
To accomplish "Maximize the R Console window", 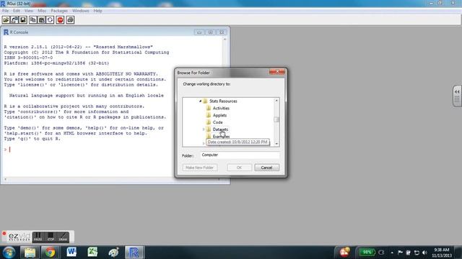I will click(x=210, y=32).
